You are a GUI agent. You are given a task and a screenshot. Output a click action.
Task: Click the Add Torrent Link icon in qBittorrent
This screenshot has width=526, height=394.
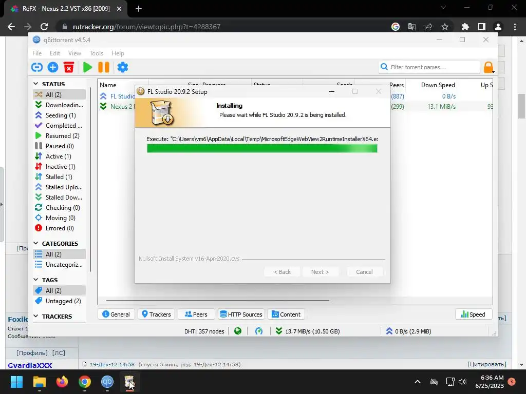37,67
